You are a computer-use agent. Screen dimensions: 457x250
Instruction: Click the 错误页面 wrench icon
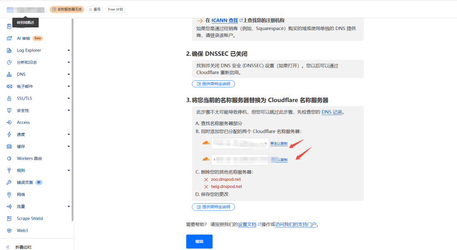click(x=9, y=182)
